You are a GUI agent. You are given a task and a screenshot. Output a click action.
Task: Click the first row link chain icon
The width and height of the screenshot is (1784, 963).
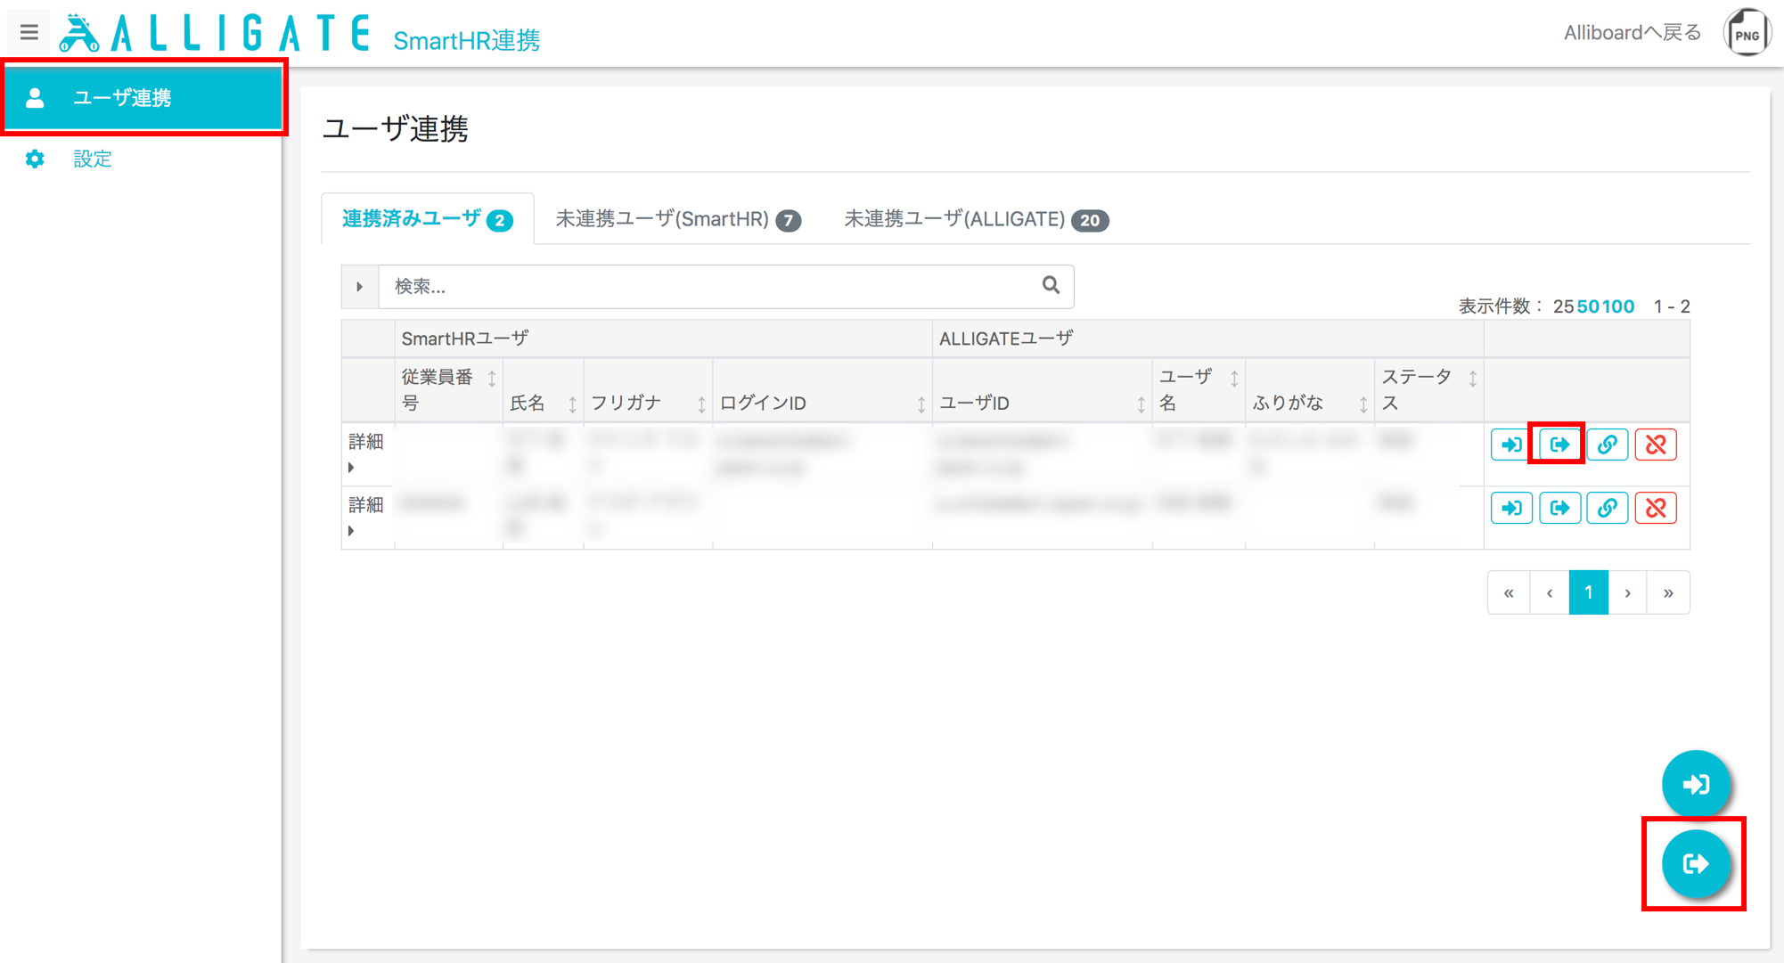[1608, 445]
